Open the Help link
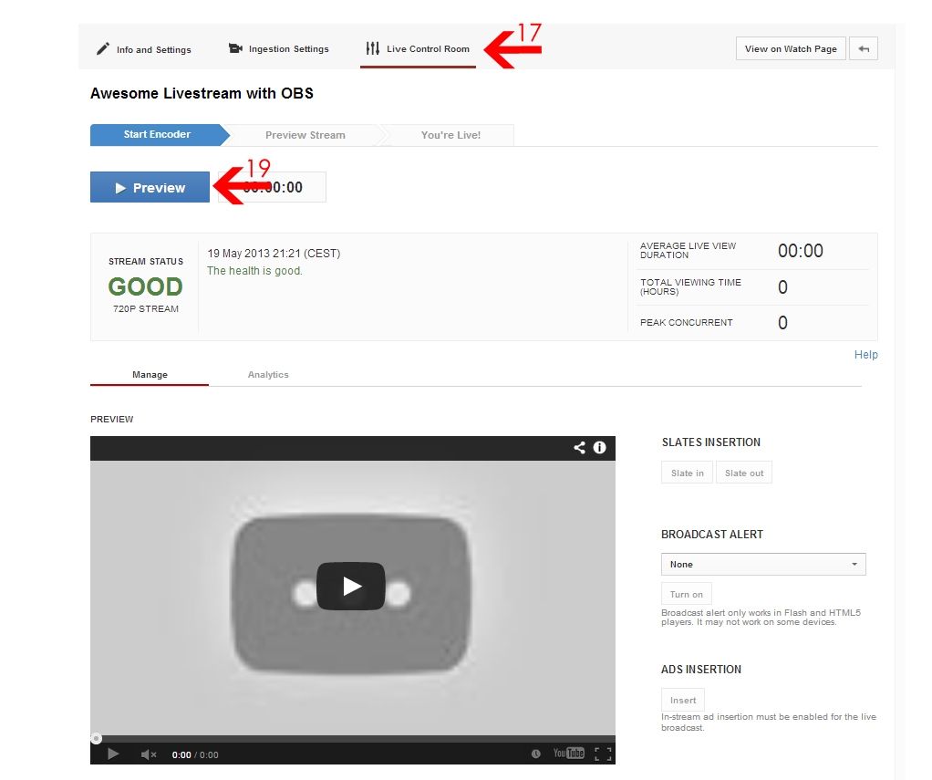Image resolution: width=932 pixels, height=780 pixels. pos(866,354)
